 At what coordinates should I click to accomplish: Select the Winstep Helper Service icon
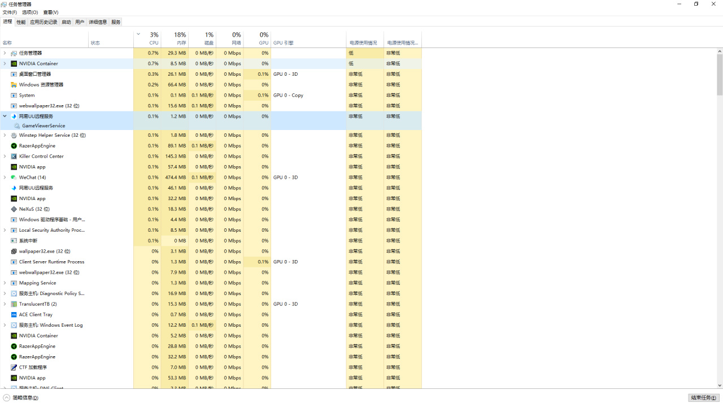(x=14, y=135)
